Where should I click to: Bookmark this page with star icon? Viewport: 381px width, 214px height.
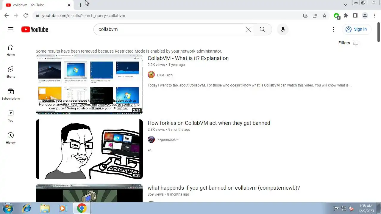click(324, 15)
